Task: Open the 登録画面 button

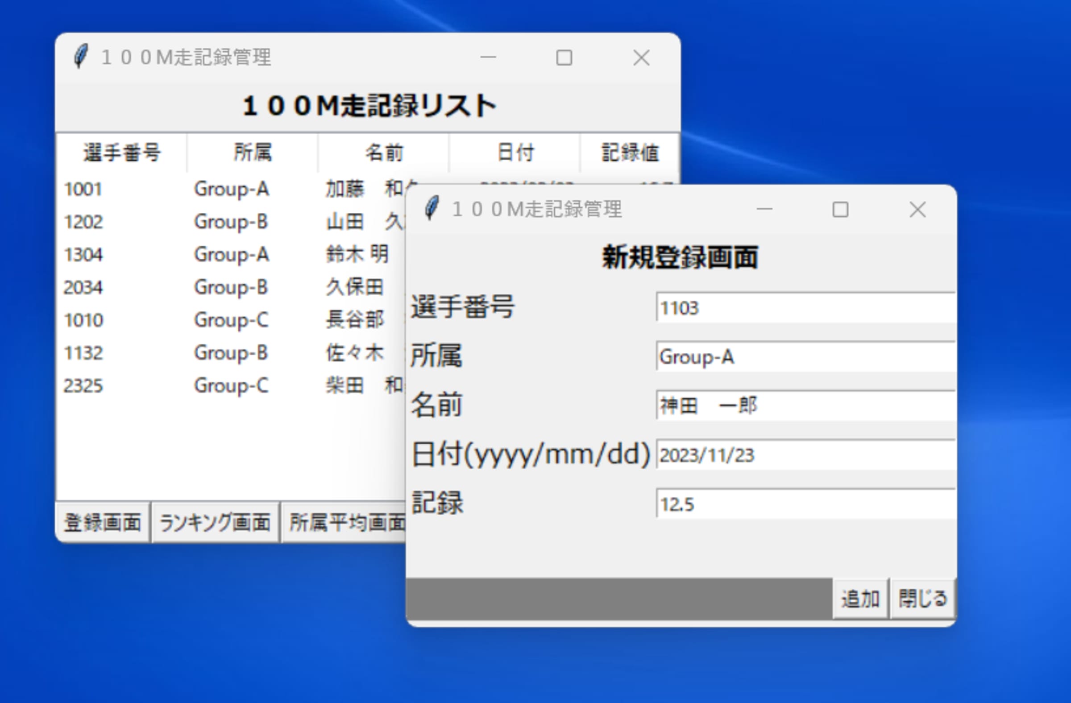Action: tap(103, 523)
